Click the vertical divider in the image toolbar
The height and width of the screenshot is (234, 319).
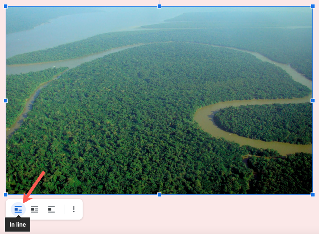(x=64, y=209)
